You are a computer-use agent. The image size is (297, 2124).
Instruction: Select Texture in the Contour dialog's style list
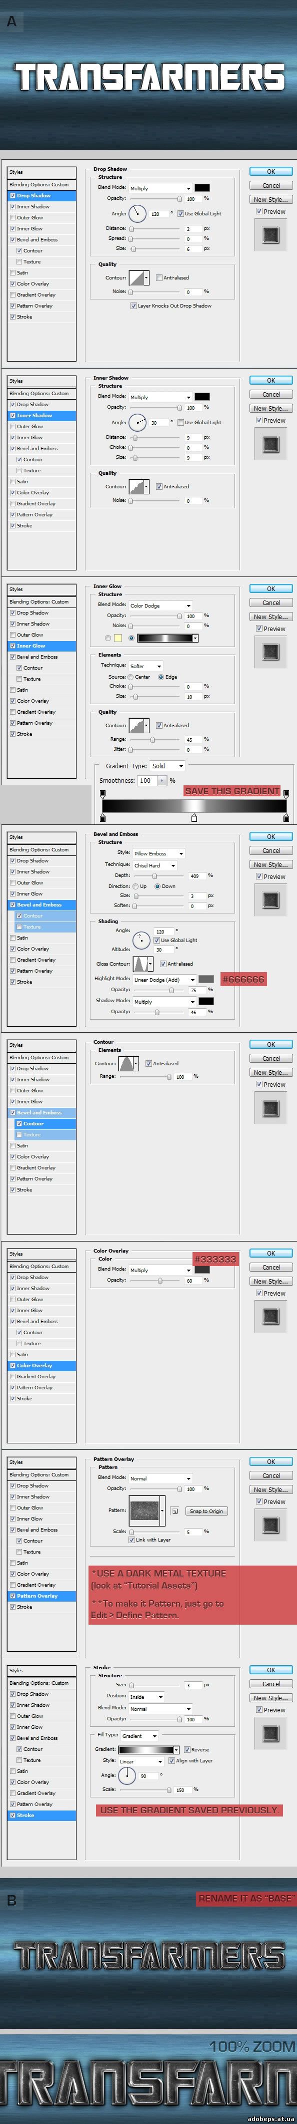32,1134
